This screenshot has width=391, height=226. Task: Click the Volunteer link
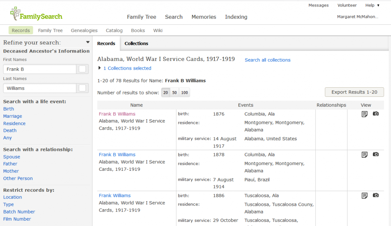[347, 5]
